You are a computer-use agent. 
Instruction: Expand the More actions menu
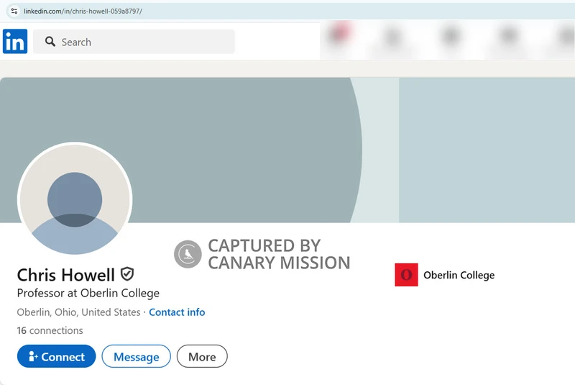pyautogui.click(x=202, y=356)
